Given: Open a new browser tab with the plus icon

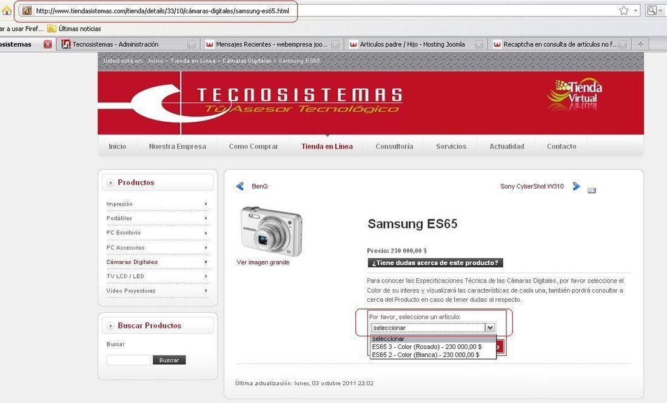Looking at the screenshot, I should click(x=640, y=44).
